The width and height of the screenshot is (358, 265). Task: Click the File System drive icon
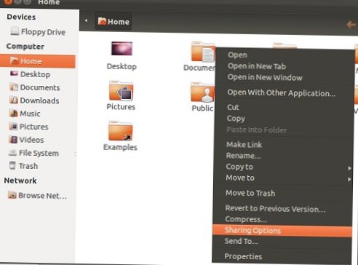click(x=12, y=153)
